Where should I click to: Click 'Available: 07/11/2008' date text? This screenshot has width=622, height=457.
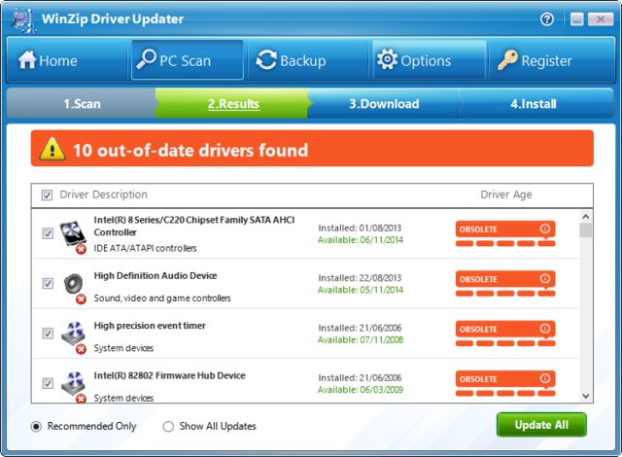click(x=361, y=340)
